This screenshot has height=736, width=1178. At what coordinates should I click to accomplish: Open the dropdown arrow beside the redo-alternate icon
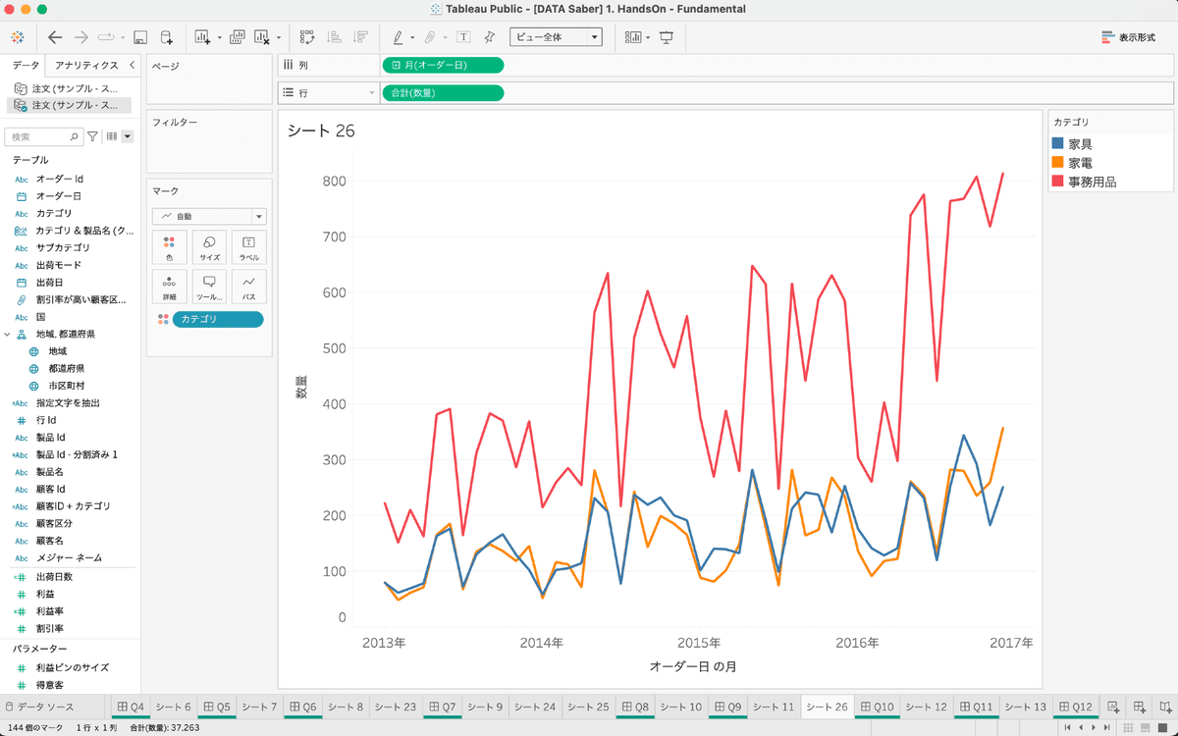click(x=123, y=38)
